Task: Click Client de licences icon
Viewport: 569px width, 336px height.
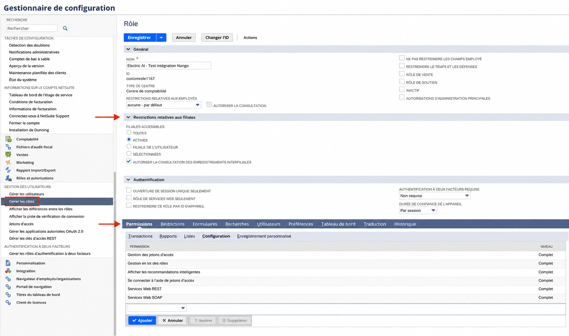Action: point(8,303)
